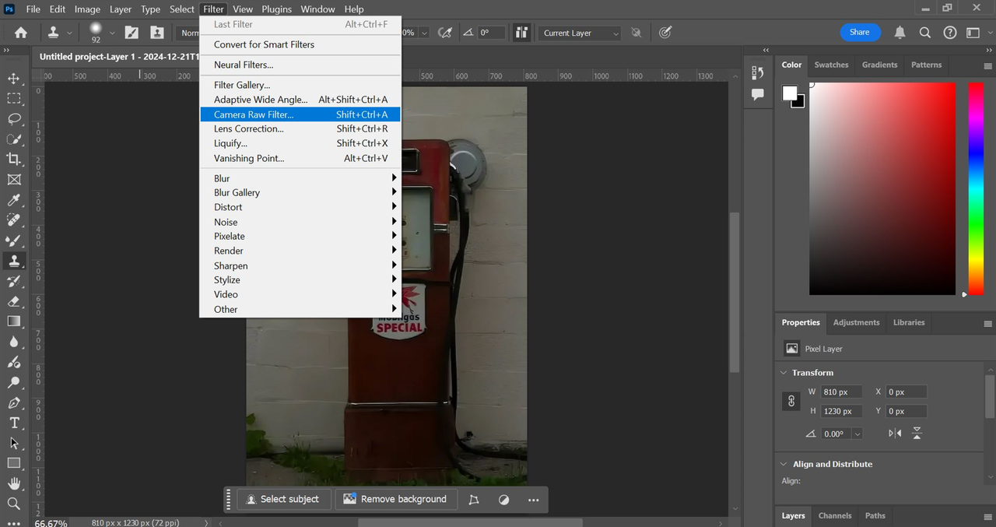Click the hue slider in Color panel
This screenshot has height=527, width=996.
[976, 189]
